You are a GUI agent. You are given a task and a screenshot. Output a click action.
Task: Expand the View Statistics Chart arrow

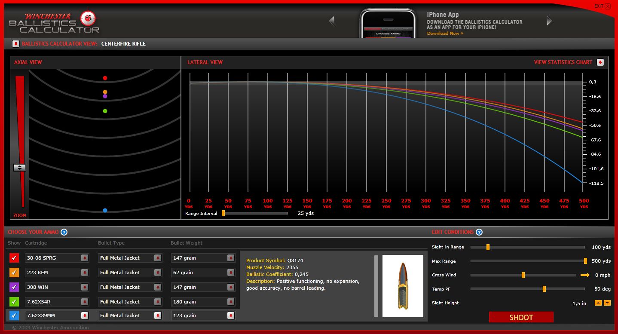(600, 62)
